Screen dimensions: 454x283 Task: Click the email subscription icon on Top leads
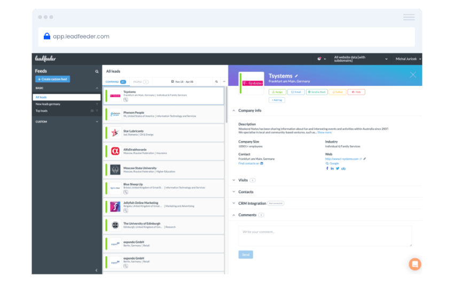coord(92,111)
